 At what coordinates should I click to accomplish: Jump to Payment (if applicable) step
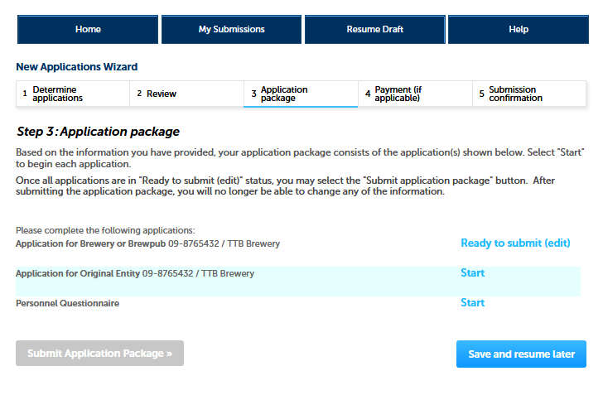pos(415,94)
